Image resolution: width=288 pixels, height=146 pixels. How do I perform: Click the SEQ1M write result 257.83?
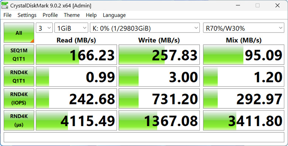159,55
